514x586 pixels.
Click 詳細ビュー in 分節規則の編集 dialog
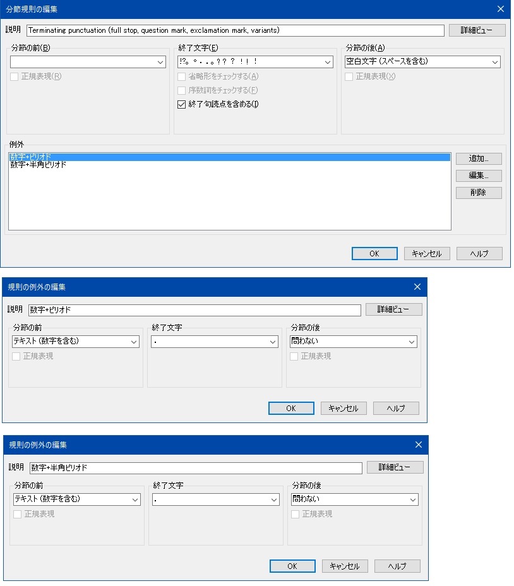(477, 30)
